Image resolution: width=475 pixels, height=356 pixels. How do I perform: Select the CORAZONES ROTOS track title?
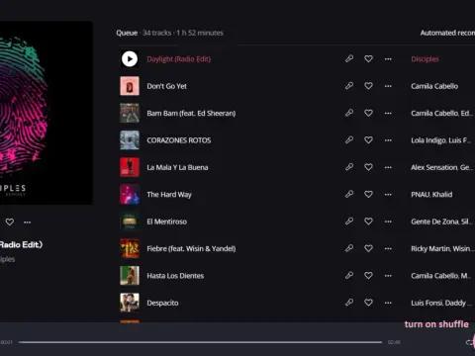(179, 140)
